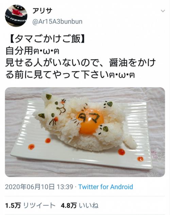Click the 2020年06月10日 13:39 timestamp

click(x=39, y=187)
